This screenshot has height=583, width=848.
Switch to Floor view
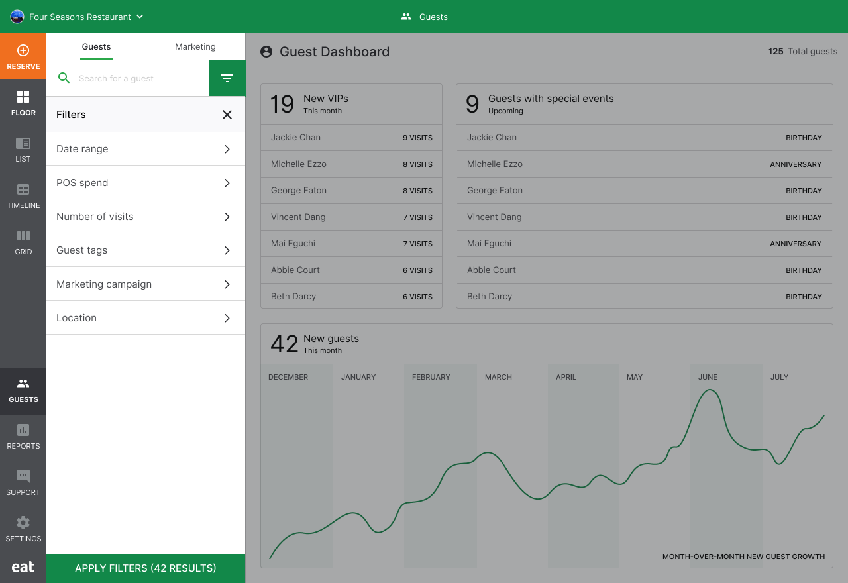23,103
